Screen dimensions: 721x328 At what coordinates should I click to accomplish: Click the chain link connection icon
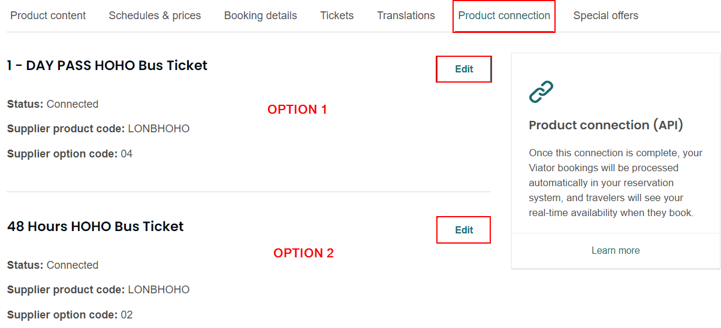tap(541, 92)
